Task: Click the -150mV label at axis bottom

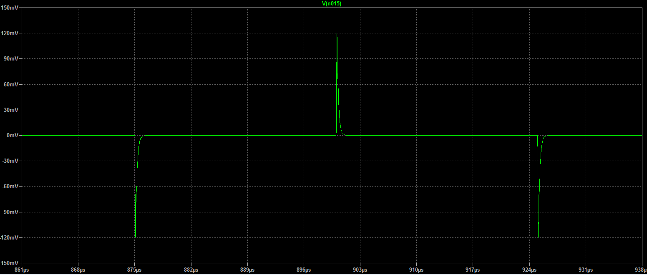Action: [9, 263]
